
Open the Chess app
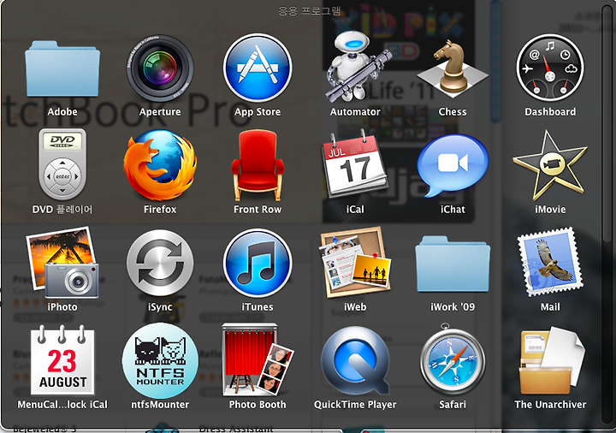click(x=453, y=68)
